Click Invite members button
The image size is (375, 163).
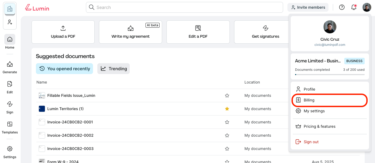[308, 7]
